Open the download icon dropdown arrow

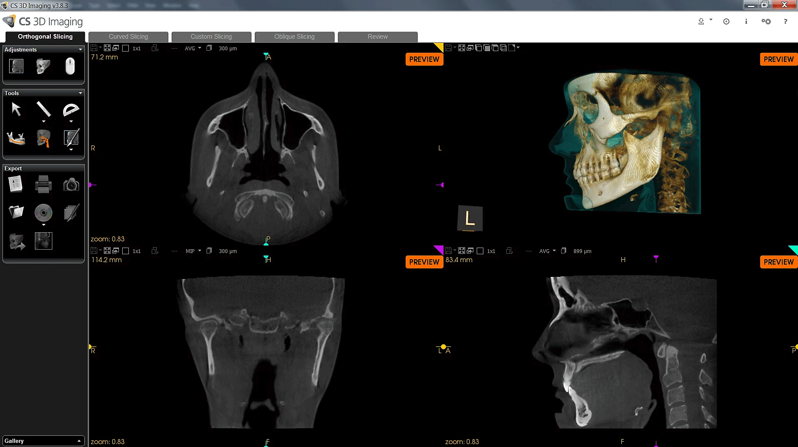tap(711, 20)
